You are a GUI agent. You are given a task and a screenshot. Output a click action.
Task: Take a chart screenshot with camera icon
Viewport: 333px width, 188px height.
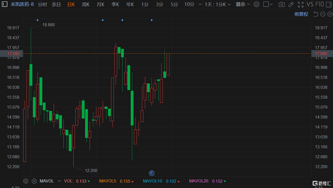point(282,4)
